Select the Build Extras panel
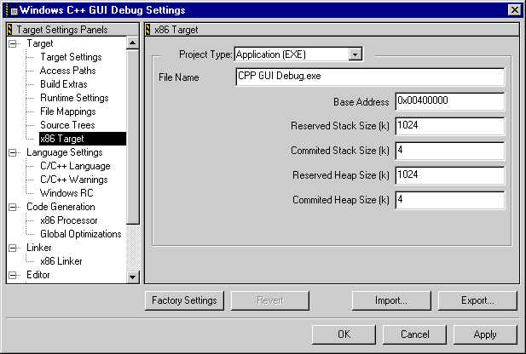The height and width of the screenshot is (354, 526). click(64, 84)
